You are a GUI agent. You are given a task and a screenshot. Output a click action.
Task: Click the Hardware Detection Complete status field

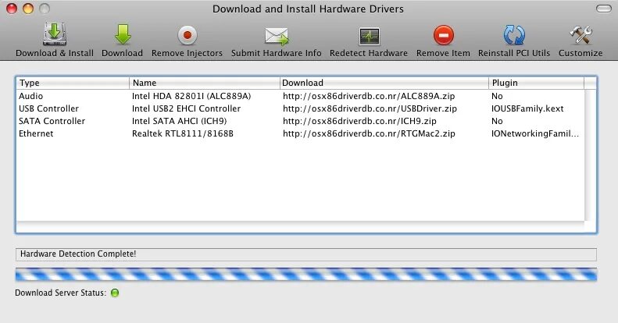[305, 254]
